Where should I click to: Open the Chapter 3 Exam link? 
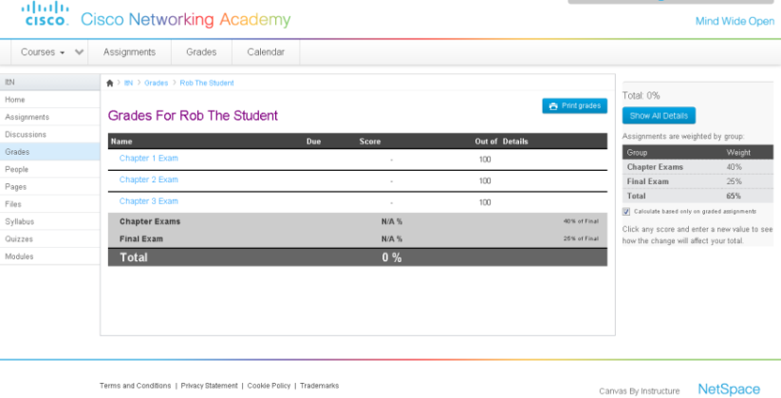pos(148,201)
